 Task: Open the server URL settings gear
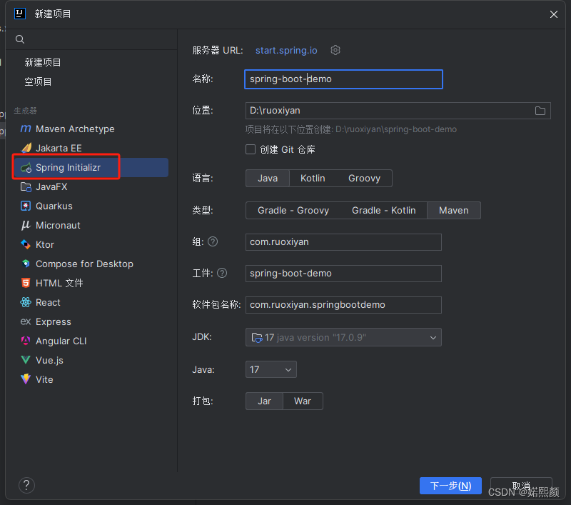click(x=335, y=50)
